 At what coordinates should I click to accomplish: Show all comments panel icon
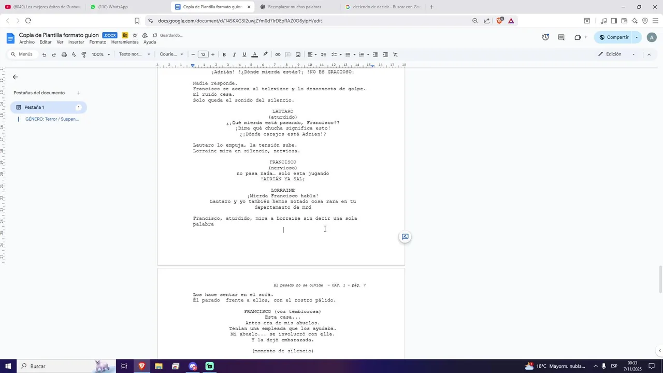pos(561,37)
